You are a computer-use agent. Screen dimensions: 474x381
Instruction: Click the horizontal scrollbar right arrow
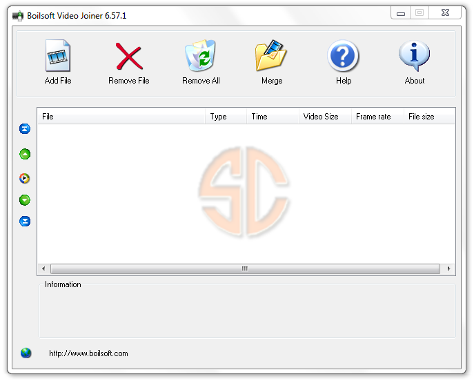point(448,268)
